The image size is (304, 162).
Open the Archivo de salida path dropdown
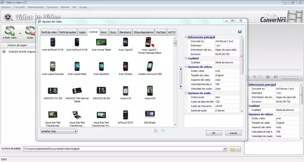[225, 149]
